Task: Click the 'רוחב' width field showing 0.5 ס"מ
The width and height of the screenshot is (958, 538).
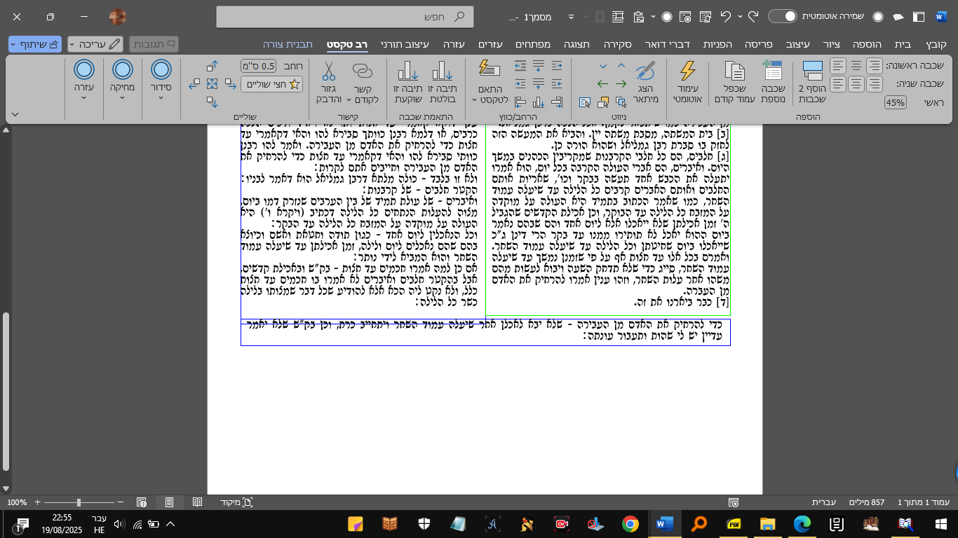Action: tap(259, 66)
